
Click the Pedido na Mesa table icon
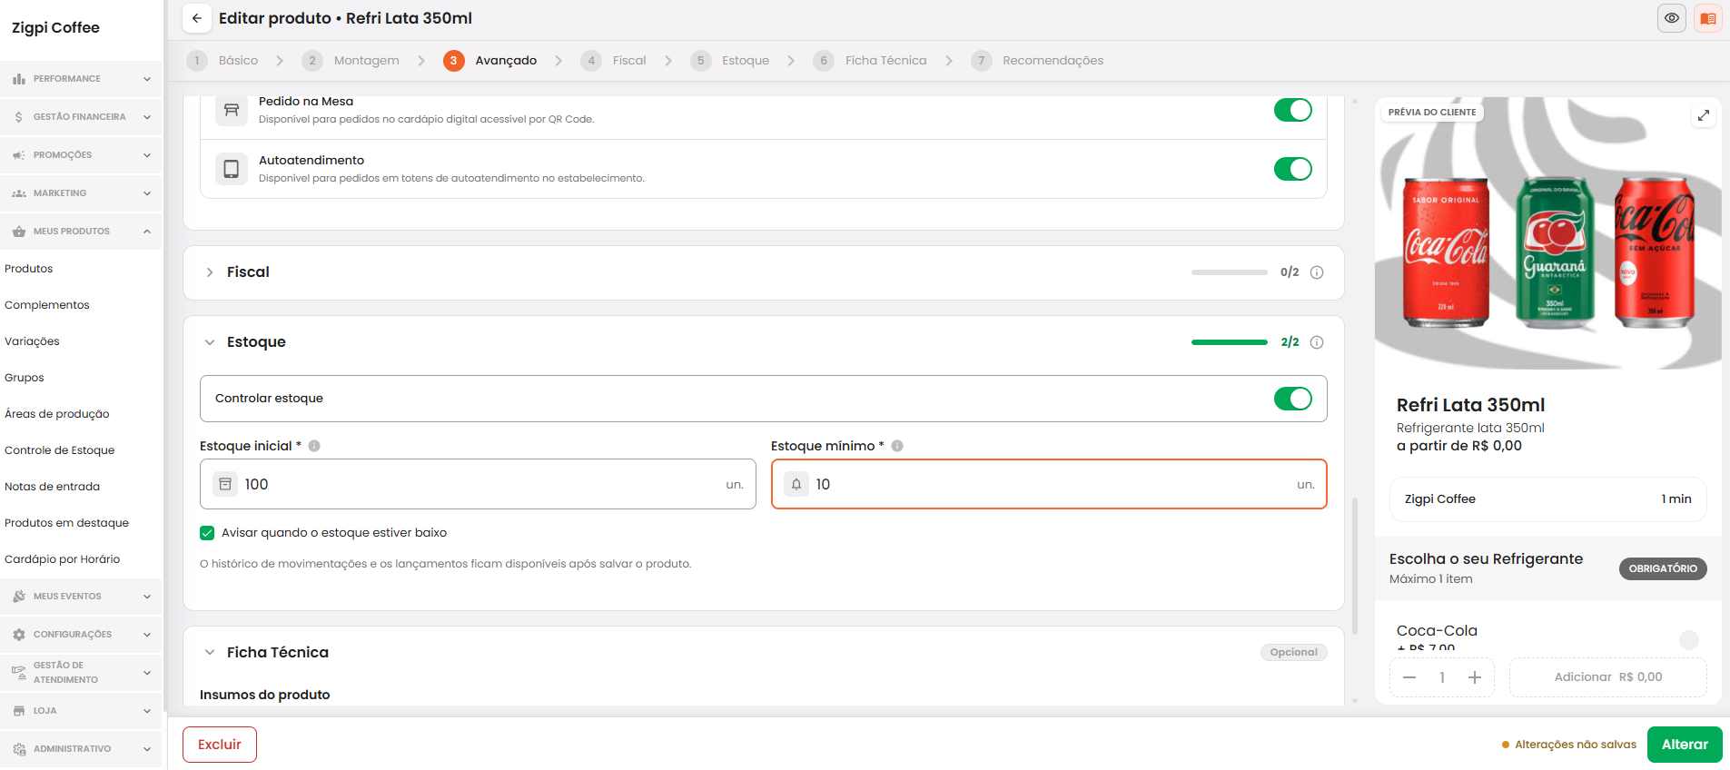click(232, 110)
